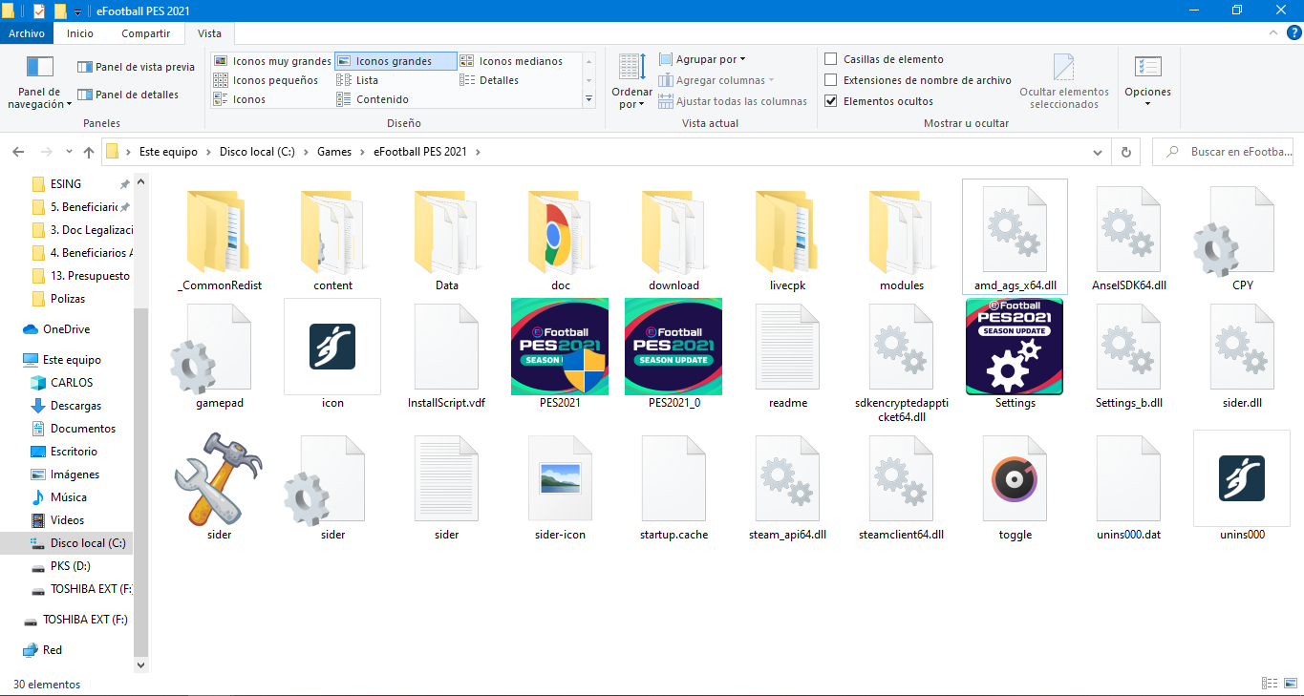Click the refresh button beside address bar
The height and width of the screenshot is (696, 1304).
[1126, 152]
